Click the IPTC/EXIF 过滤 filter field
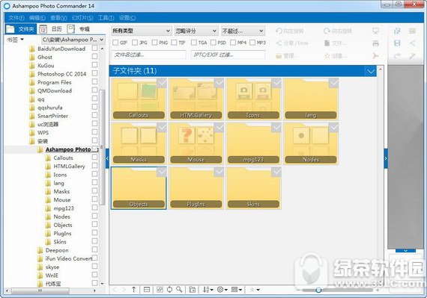 coord(228,55)
